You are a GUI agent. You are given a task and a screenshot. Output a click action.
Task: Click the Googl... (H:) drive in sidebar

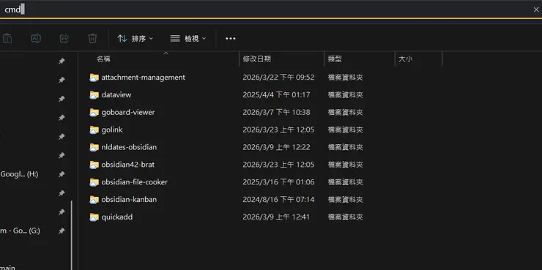click(x=19, y=174)
